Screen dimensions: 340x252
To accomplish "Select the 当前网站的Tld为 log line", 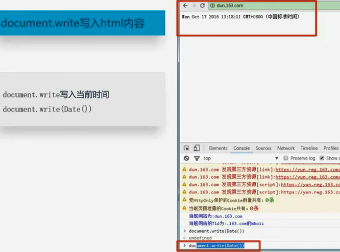I will (x=226, y=223).
